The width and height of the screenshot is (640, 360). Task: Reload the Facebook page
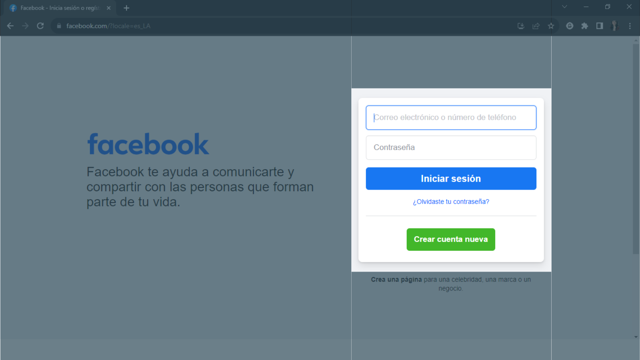(x=40, y=26)
